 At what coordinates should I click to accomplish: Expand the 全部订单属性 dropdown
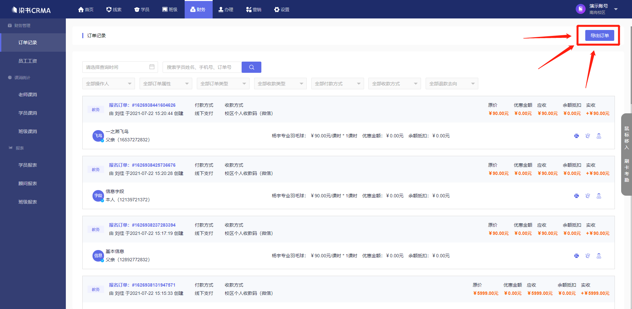coord(166,84)
